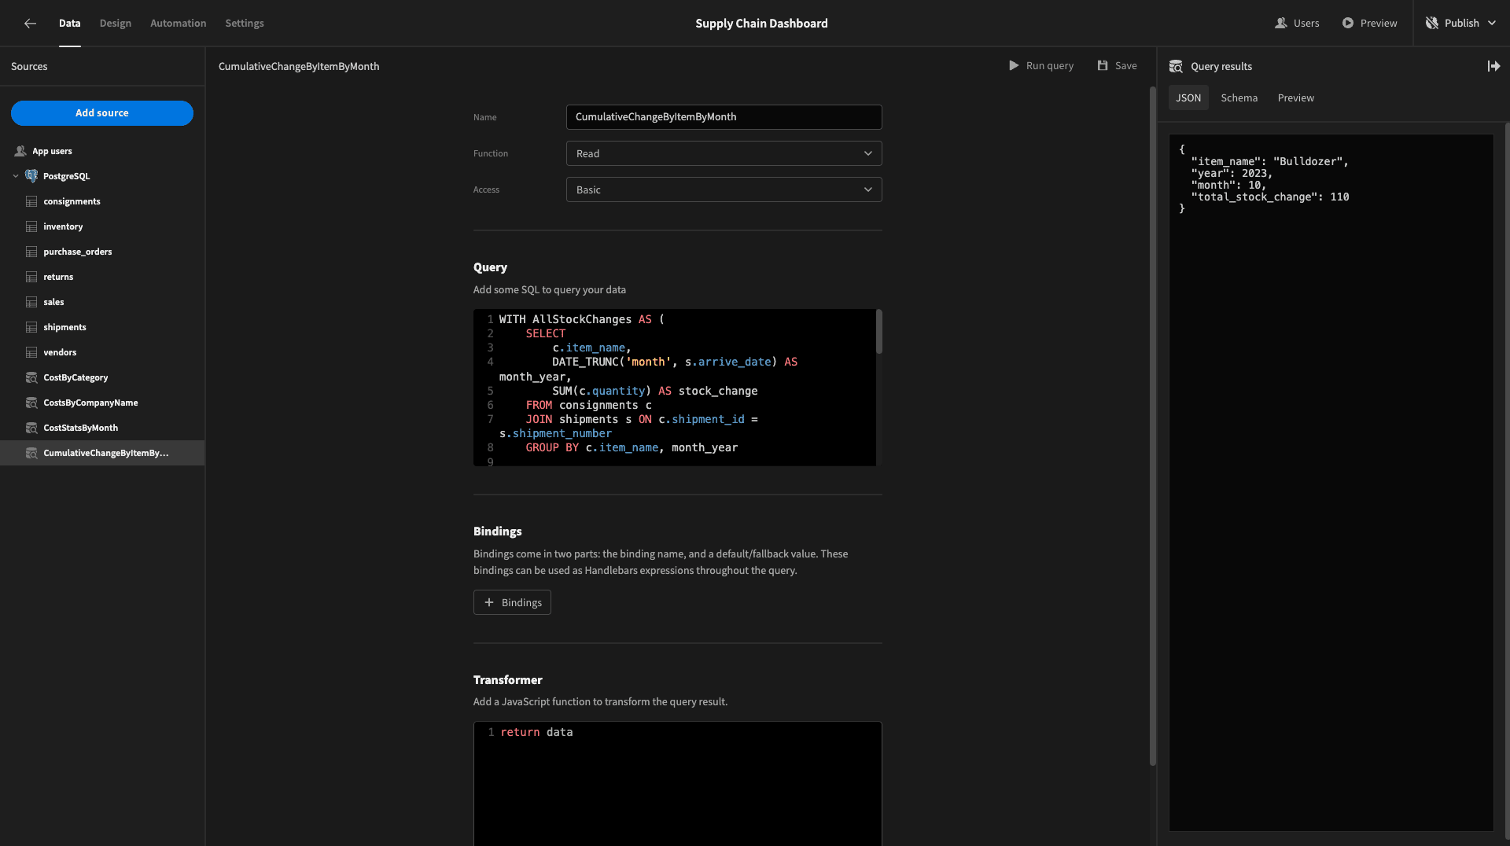Click the CostsByCompanyName query icon
1510x846 pixels.
tap(31, 403)
